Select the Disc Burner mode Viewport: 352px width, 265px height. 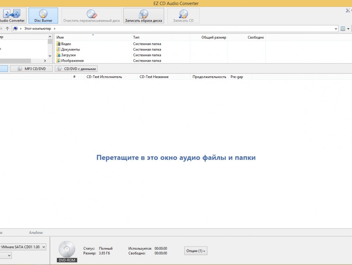tap(43, 16)
